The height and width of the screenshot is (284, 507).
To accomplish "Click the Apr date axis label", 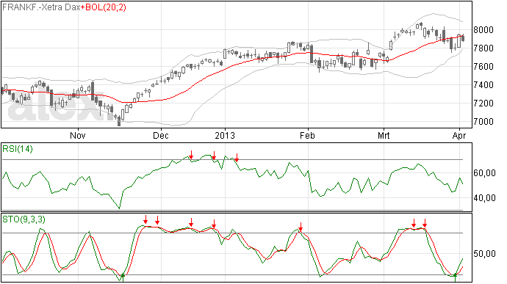I will pyautogui.click(x=459, y=135).
